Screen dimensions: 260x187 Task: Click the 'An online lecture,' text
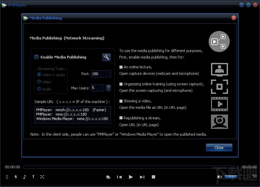(138, 67)
